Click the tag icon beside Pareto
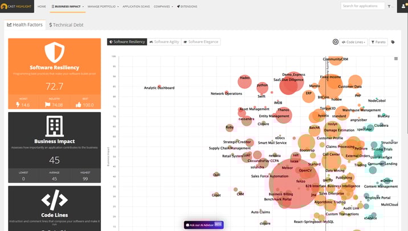This screenshot has height=231, width=408. [x=393, y=42]
